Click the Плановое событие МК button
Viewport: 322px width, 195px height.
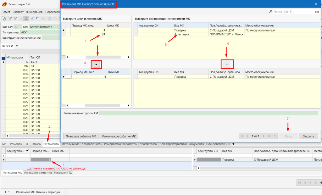pos(81,136)
